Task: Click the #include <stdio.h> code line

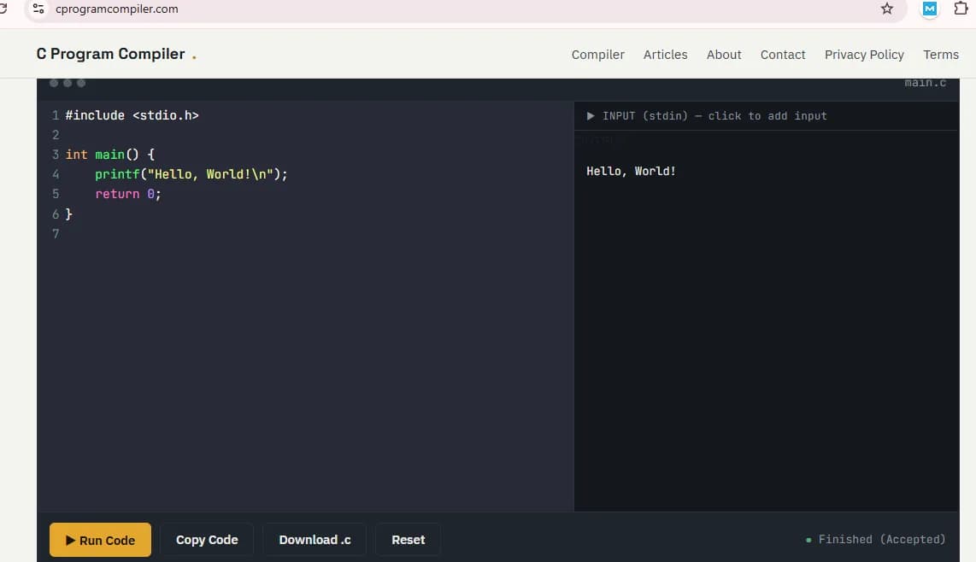Action: (132, 115)
